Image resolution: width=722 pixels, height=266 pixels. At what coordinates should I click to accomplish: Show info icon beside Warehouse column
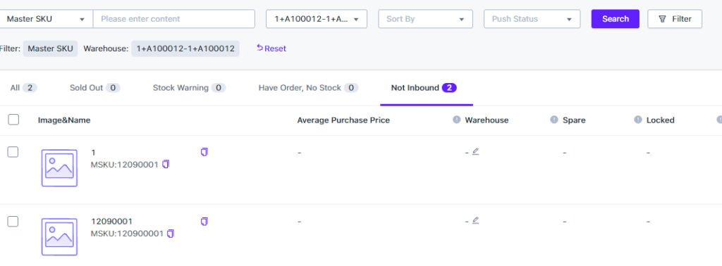coord(457,120)
